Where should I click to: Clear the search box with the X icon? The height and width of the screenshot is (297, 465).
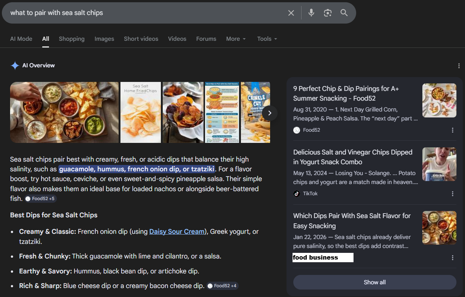pos(291,13)
